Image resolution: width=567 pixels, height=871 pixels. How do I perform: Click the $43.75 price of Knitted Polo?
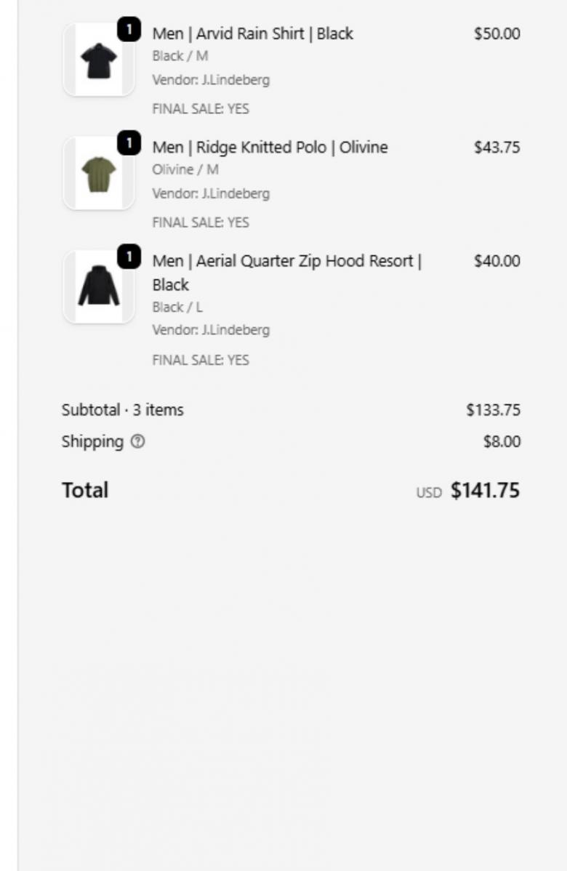pos(497,147)
